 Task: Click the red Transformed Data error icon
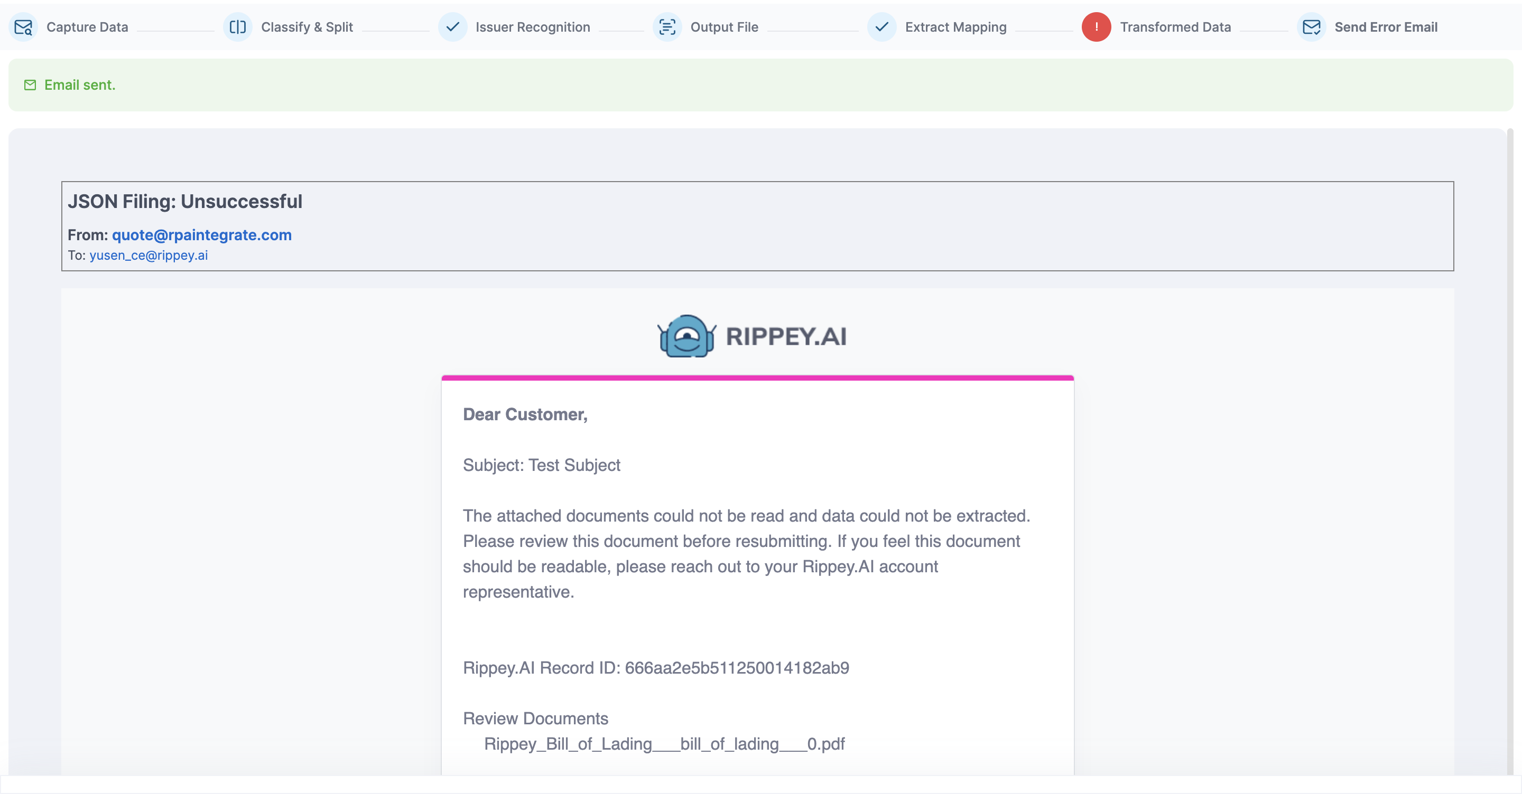[x=1096, y=27]
